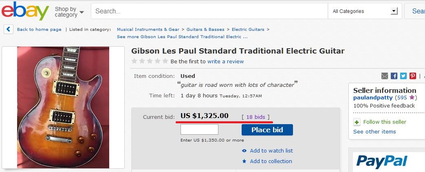The height and width of the screenshot is (172, 425).
Task: Click the bid amount input field
Action: (x=200, y=129)
